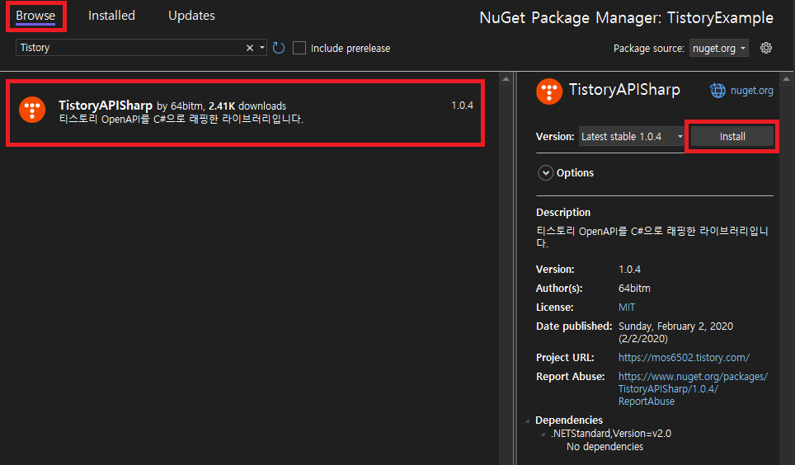Viewport: 795px width, 465px height.
Task: Switch to the Installed tab
Action: (111, 16)
